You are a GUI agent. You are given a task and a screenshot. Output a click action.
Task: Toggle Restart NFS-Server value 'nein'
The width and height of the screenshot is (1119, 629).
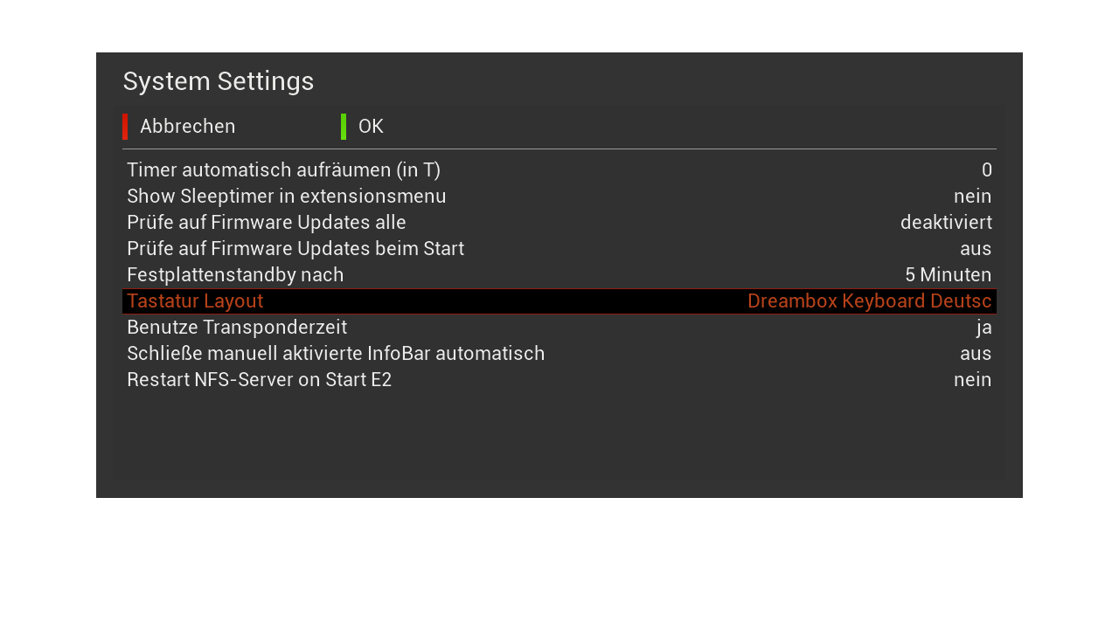pyautogui.click(x=972, y=380)
